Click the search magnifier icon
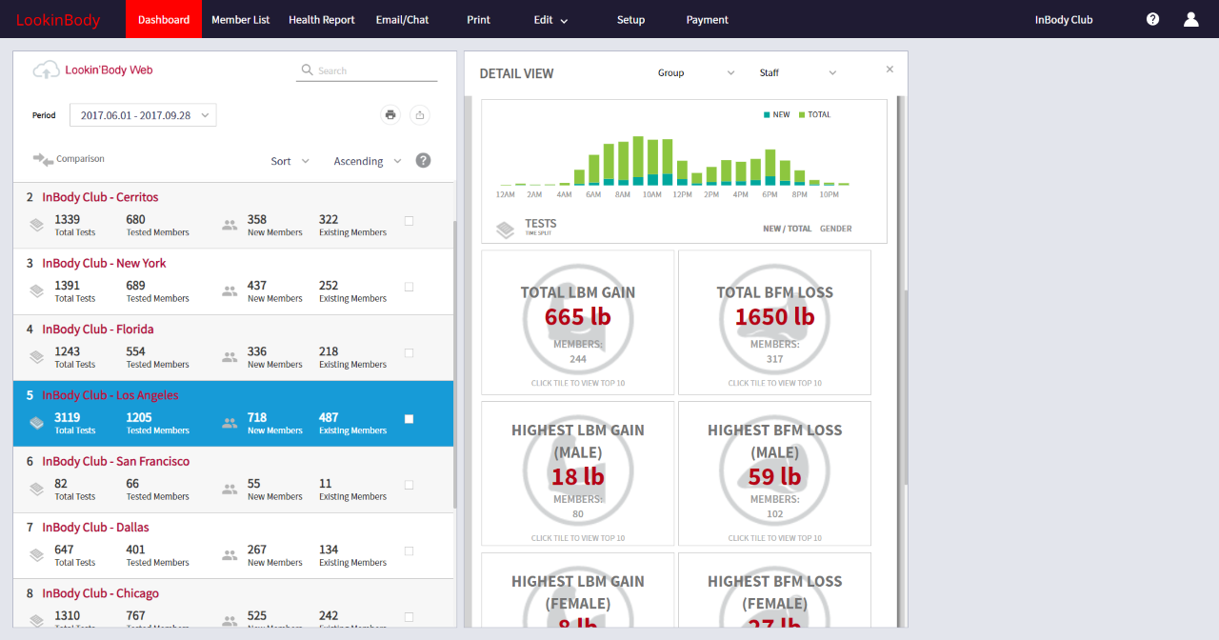The image size is (1219, 640). tap(307, 70)
